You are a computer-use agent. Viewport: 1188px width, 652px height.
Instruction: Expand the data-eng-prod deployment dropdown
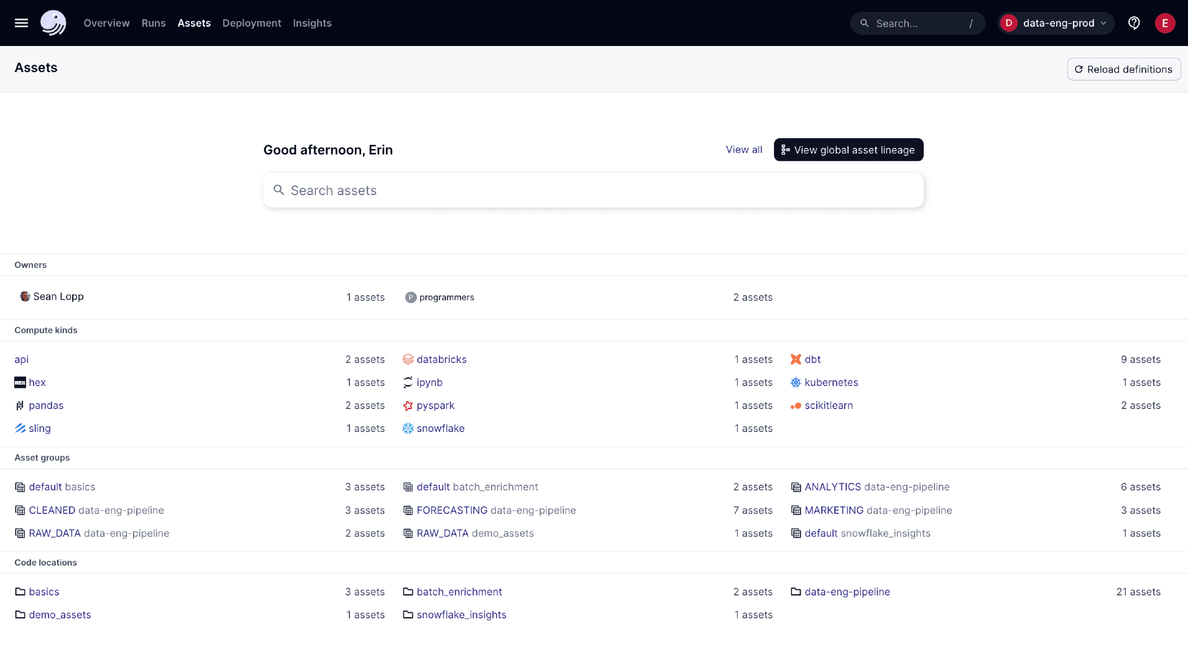point(1055,23)
